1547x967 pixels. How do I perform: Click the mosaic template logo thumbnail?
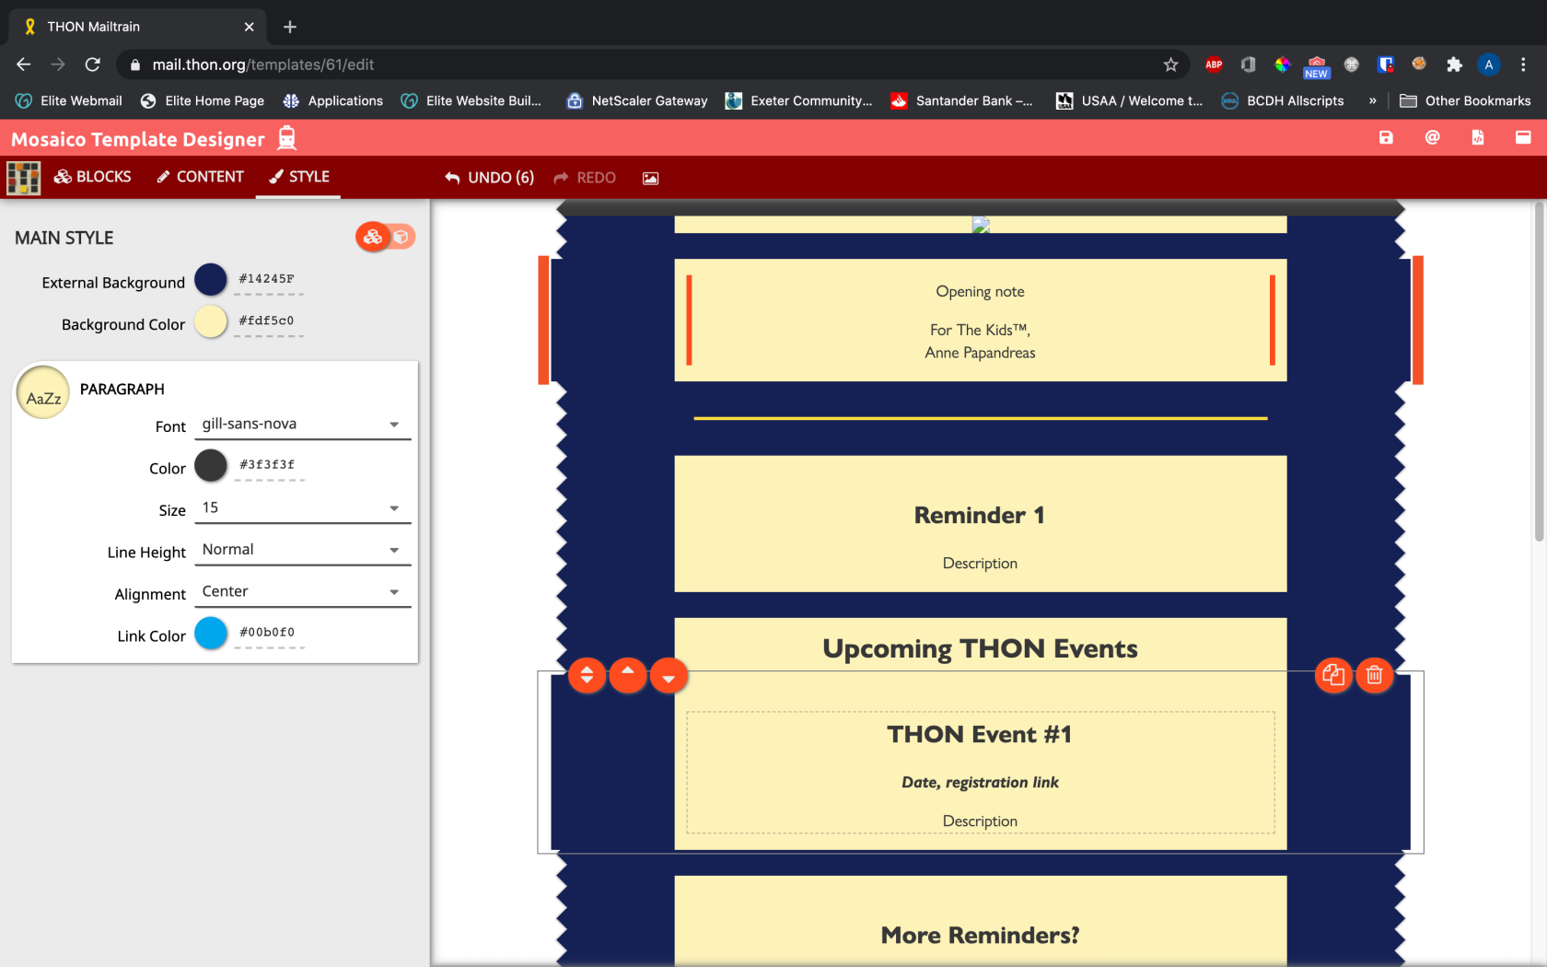click(24, 178)
